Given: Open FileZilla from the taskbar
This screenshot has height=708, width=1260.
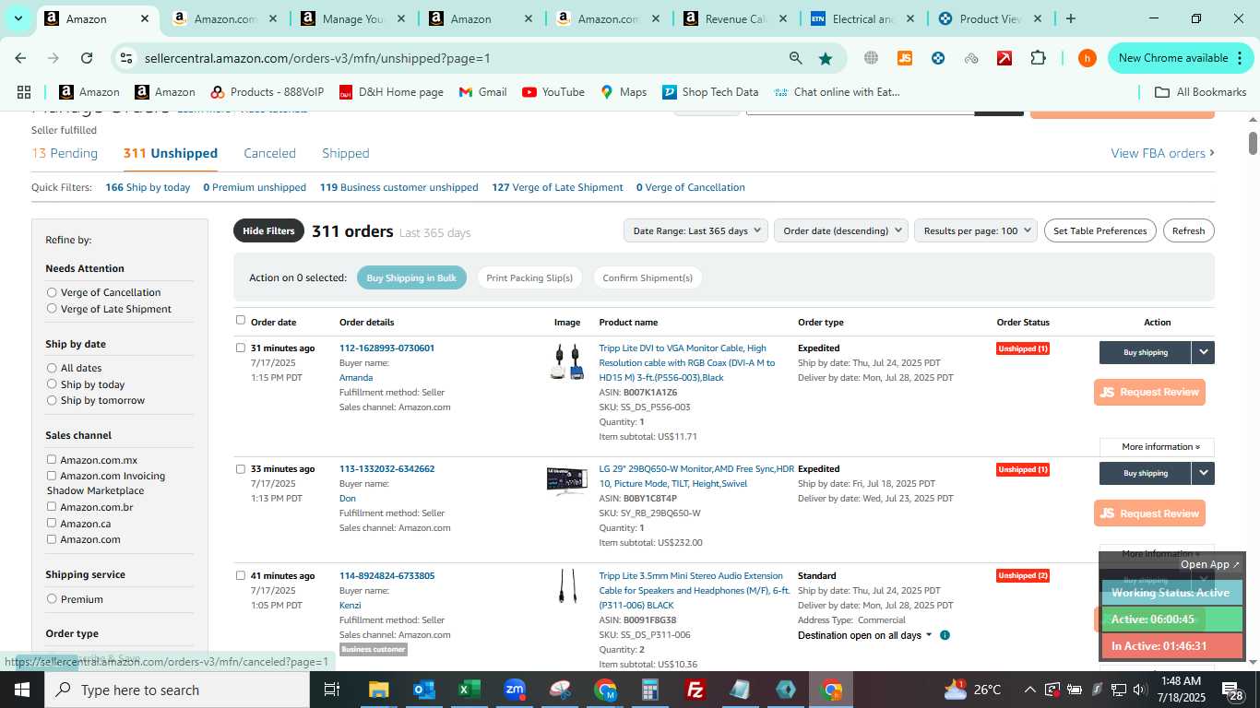Looking at the screenshot, I should 695,690.
